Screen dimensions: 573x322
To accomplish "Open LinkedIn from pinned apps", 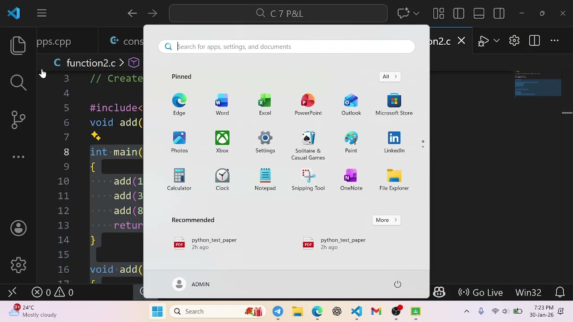I will (394, 142).
